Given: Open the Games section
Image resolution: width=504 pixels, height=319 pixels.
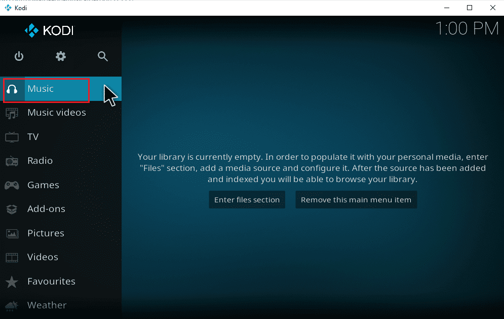Looking at the screenshot, I should pyautogui.click(x=43, y=185).
